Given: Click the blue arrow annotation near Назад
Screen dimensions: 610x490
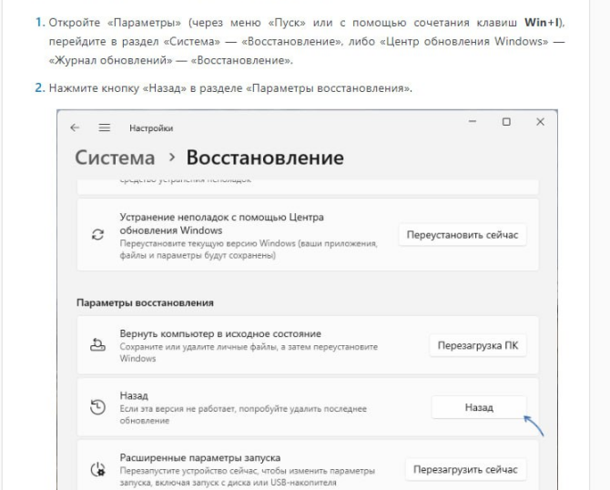Looking at the screenshot, I should (x=534, y=425).
